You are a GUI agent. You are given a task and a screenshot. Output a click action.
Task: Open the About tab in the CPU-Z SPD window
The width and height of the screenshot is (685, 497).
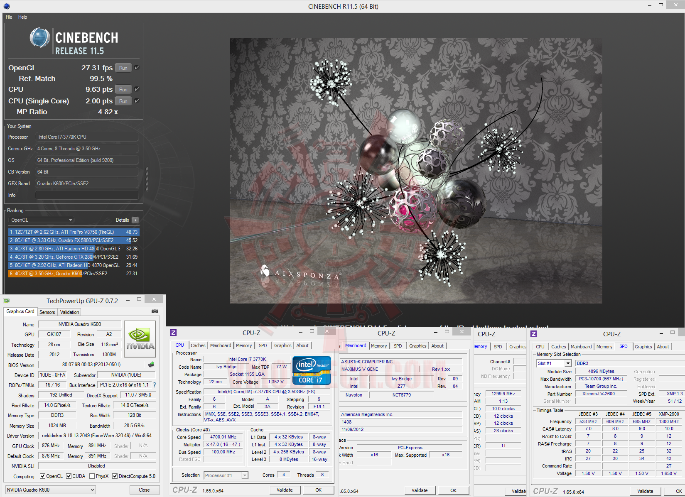point(663,347)
